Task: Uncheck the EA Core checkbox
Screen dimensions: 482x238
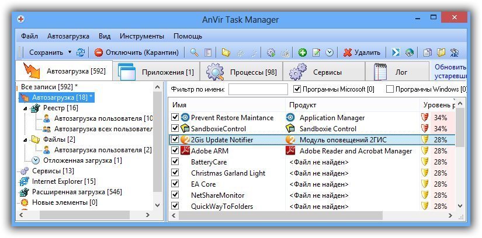Action: tap(175, 184)
